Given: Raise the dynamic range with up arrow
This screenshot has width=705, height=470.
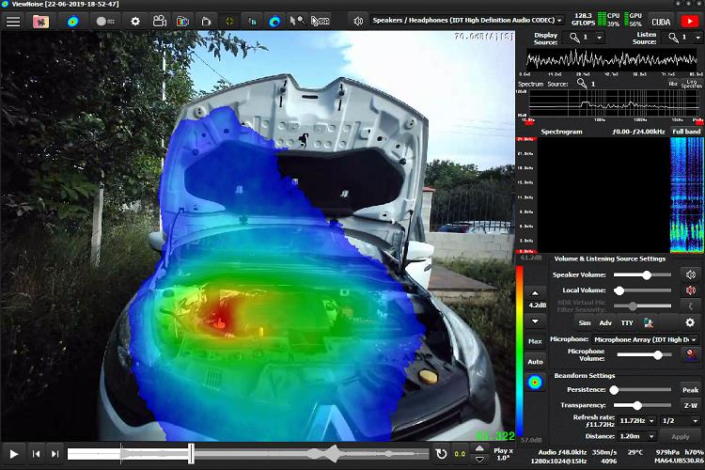Looking at the screenshot, I should (x=535, y=293).
